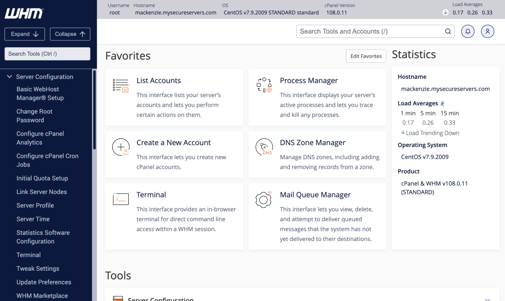Click the Create a New Account icon

(121, 147)
